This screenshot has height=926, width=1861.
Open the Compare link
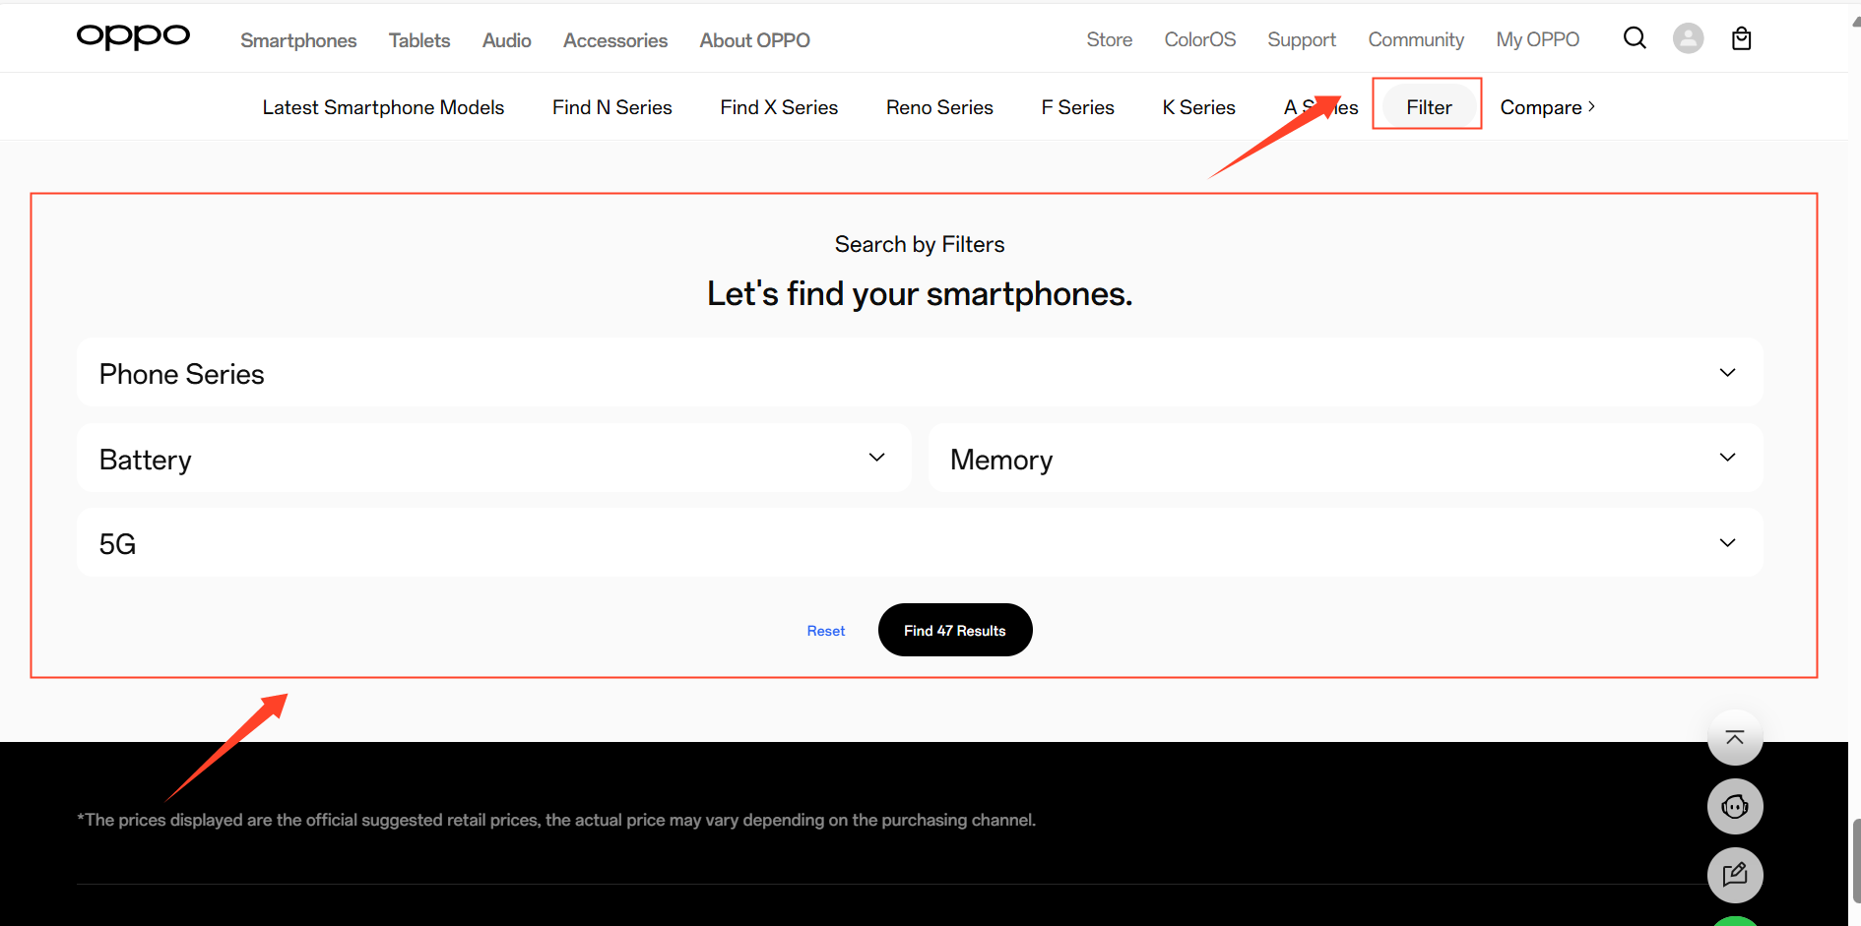(x=1548, y=107)
